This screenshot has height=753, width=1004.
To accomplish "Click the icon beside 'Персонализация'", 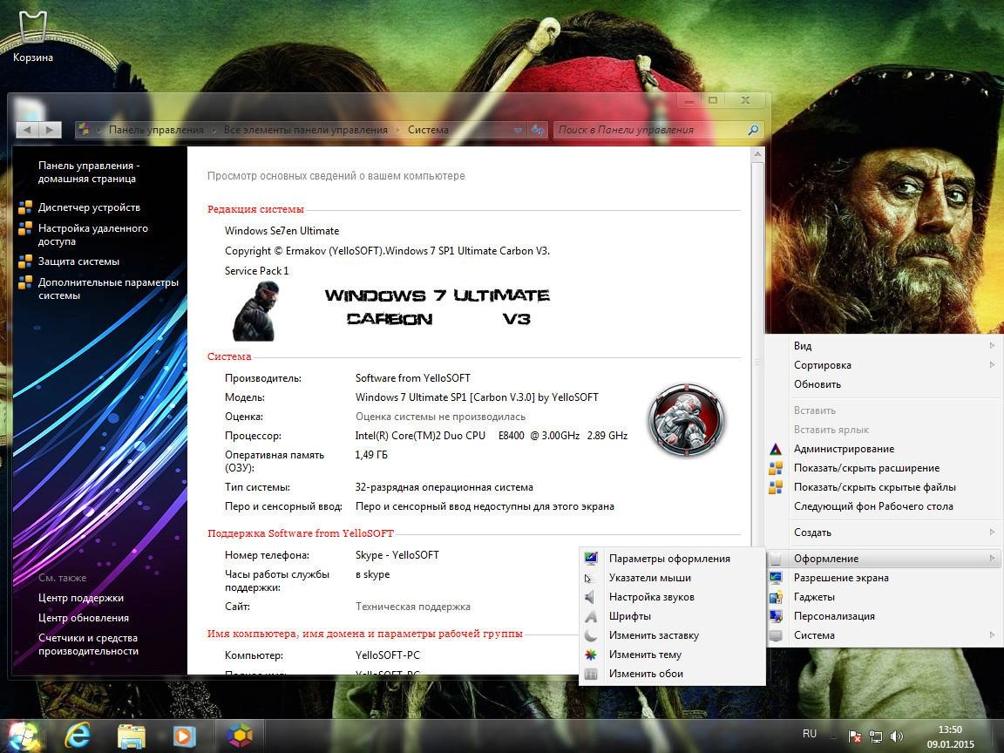I will (776, 616).
